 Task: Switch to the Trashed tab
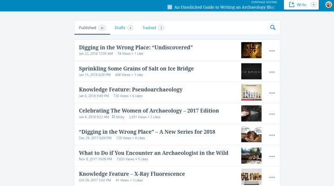(153, 28)
